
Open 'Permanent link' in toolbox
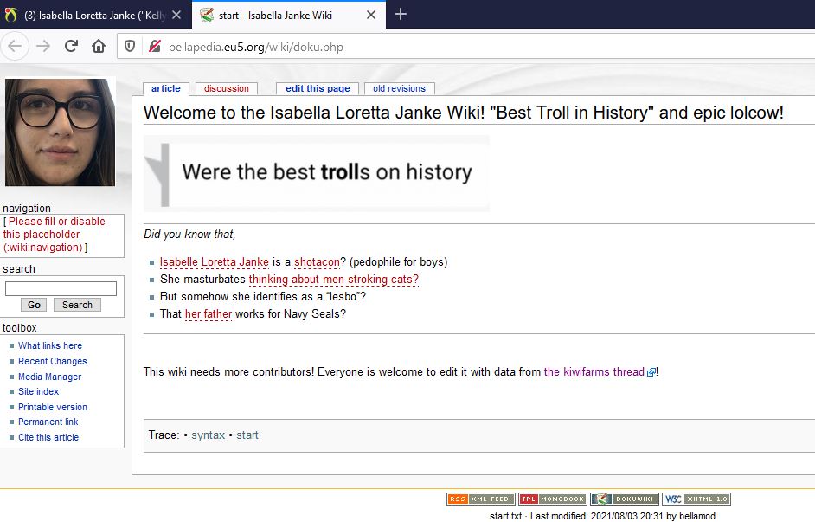click(48, 422)
